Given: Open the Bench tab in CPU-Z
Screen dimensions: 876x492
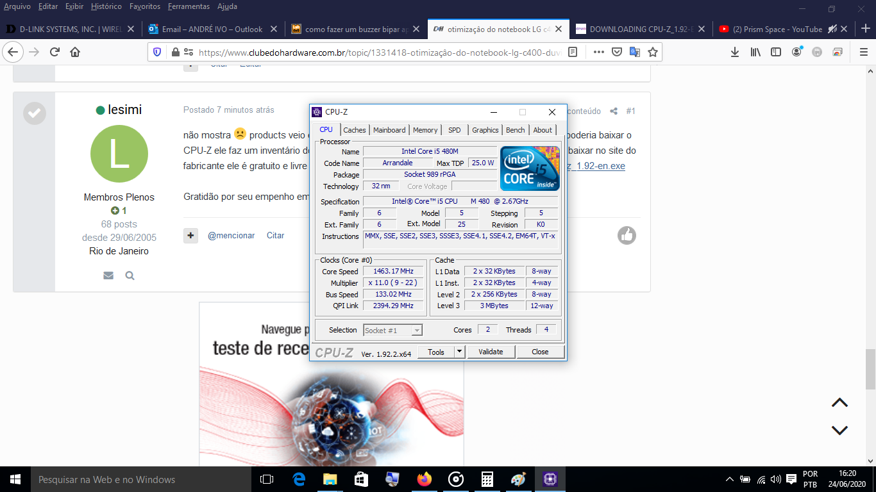Looking at the screenshot, I should pyautogui.click(x=516, y=130).
